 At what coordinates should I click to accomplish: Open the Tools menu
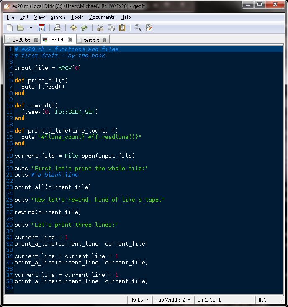coord(77,17)
